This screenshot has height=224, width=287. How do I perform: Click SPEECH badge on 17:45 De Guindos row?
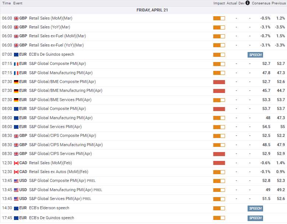[x=255, y=218]
